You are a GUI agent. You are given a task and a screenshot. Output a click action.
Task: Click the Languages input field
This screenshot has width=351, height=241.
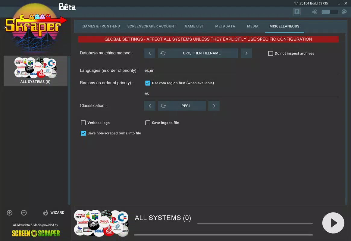241,70
